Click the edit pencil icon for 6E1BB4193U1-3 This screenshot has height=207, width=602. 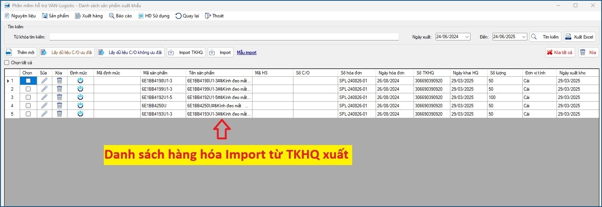tap(44, 114)
